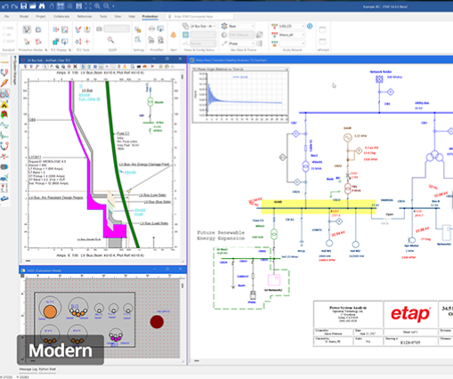The height and width of the screenshot is (379, 453).
Task: Select the top-right Protection Modes circular icon
Action: (x=38, y=29)
